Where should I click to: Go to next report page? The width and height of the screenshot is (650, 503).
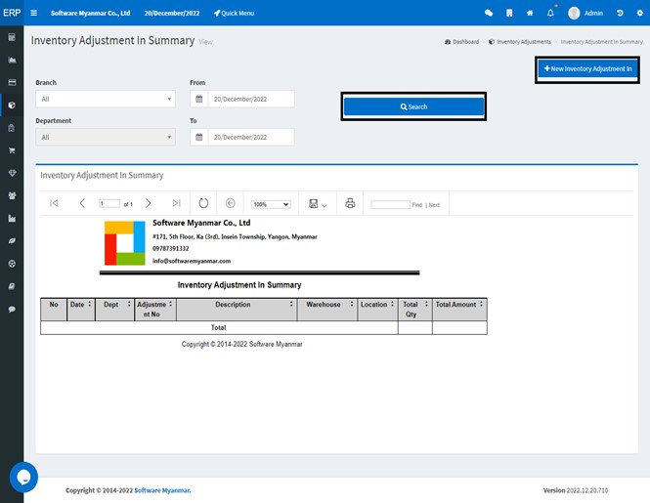[x=148, y=203]
